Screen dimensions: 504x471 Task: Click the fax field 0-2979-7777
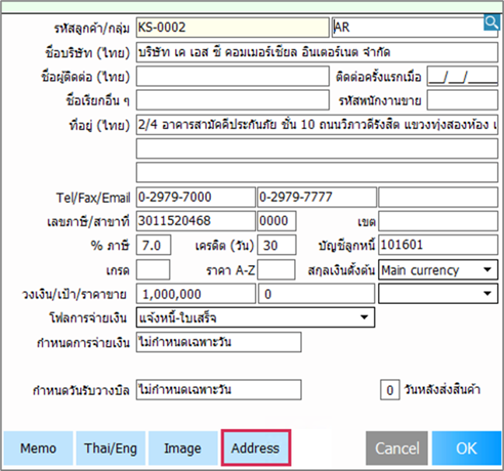tap(317, 197)
